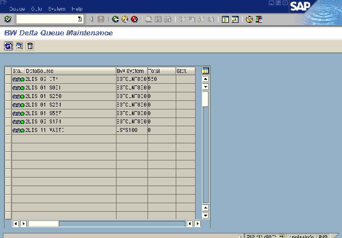This screenshot has height=238, width=342.
Task: Click the Print icon in standard toolbar
Action: (x=149, y=19)
